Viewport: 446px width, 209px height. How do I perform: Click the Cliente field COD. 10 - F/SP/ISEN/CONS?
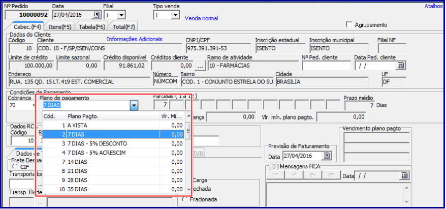[x=110, y=48]
